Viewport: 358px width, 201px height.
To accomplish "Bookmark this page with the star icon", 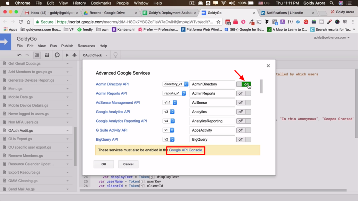I will [219, 22].
